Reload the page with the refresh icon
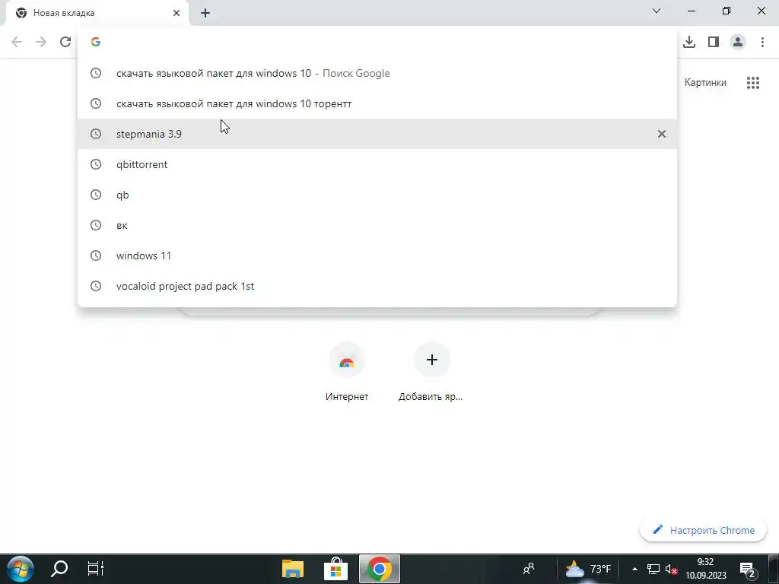 click(x=65, y=42)
